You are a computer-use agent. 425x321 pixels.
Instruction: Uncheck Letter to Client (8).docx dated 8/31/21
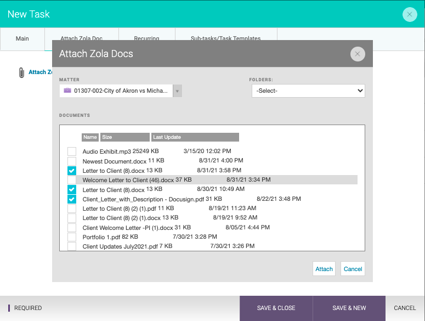[x=72, y=171]
